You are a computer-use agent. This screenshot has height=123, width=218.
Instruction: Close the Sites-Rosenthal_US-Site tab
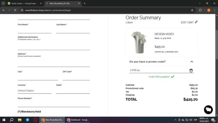point(79,3)
